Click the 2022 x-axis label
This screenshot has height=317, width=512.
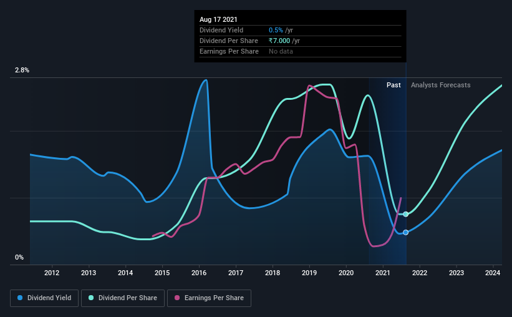[x=420, y=273]
